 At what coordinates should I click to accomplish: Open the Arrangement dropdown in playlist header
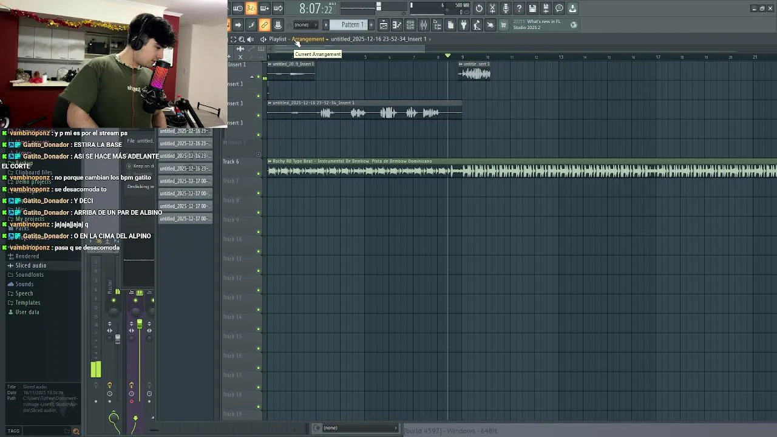coord(310,39)
